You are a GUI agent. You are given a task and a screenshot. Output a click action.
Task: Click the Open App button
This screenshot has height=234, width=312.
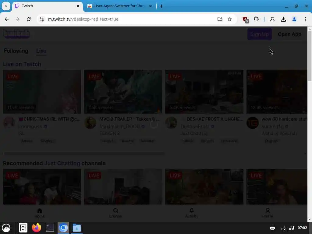click(289, 34)
